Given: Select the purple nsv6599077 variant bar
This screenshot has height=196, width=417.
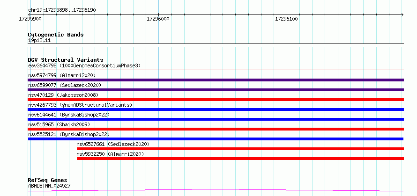Looking at the screenshot, I should (216, 90).
